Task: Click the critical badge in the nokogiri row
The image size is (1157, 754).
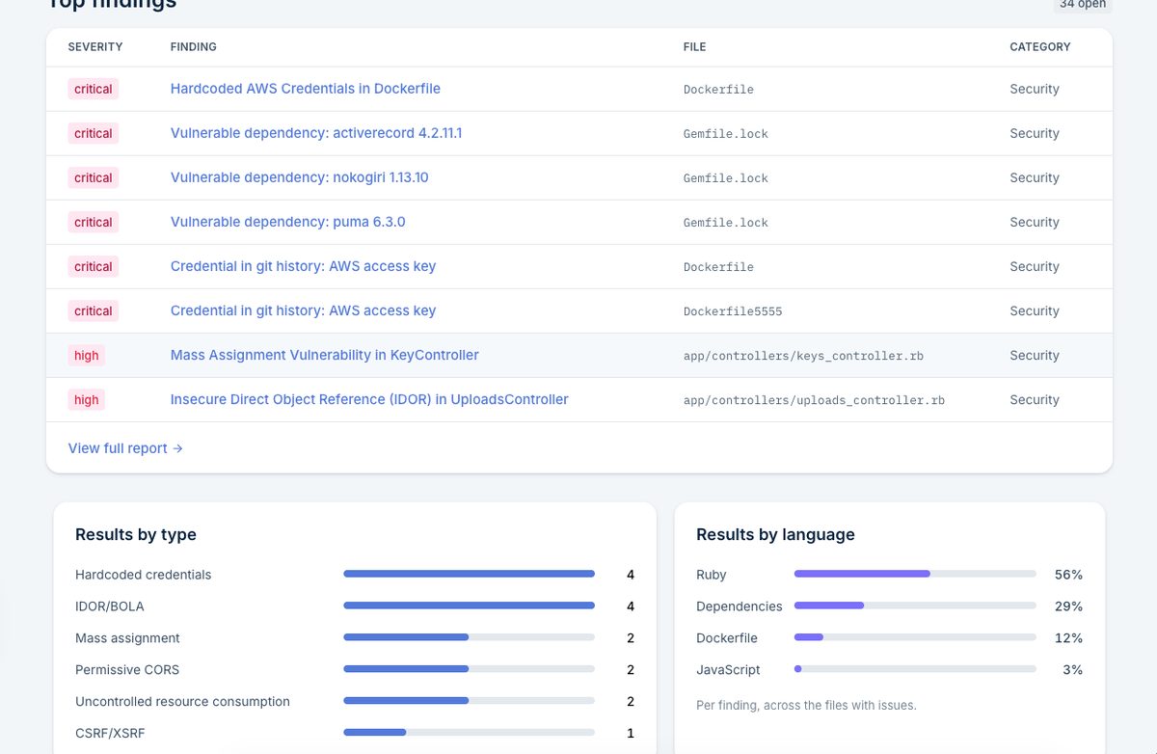Action: [x=94, y=177]
